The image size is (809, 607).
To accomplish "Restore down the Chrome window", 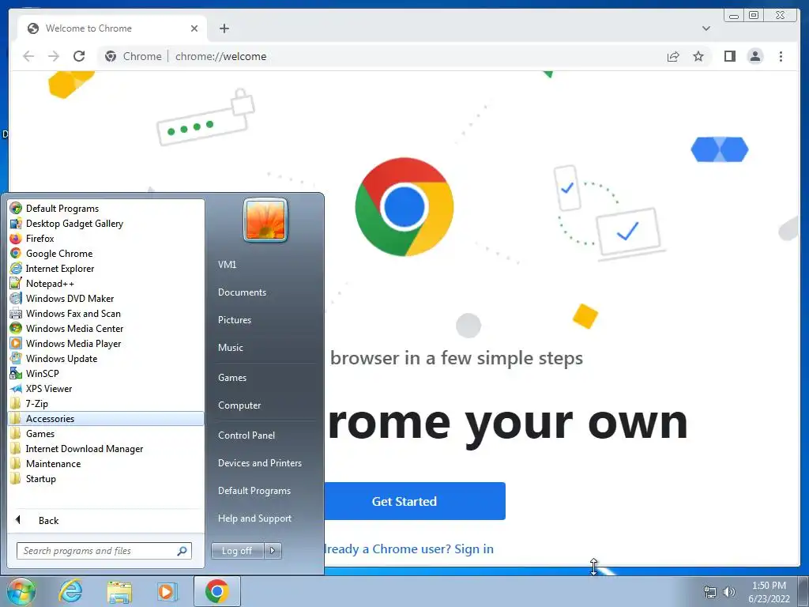I will point(754,15).
